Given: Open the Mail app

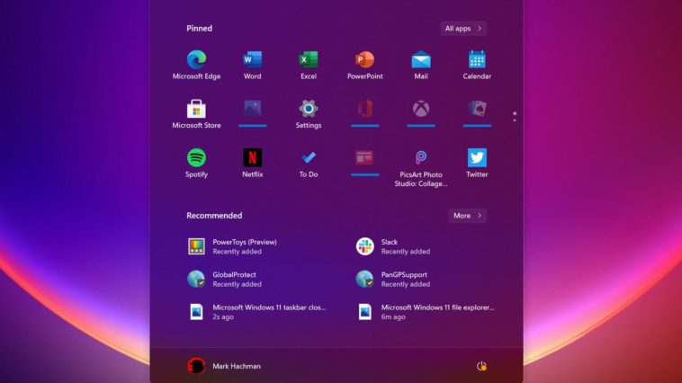Looking at the screenshot, I should click(421, 66).
